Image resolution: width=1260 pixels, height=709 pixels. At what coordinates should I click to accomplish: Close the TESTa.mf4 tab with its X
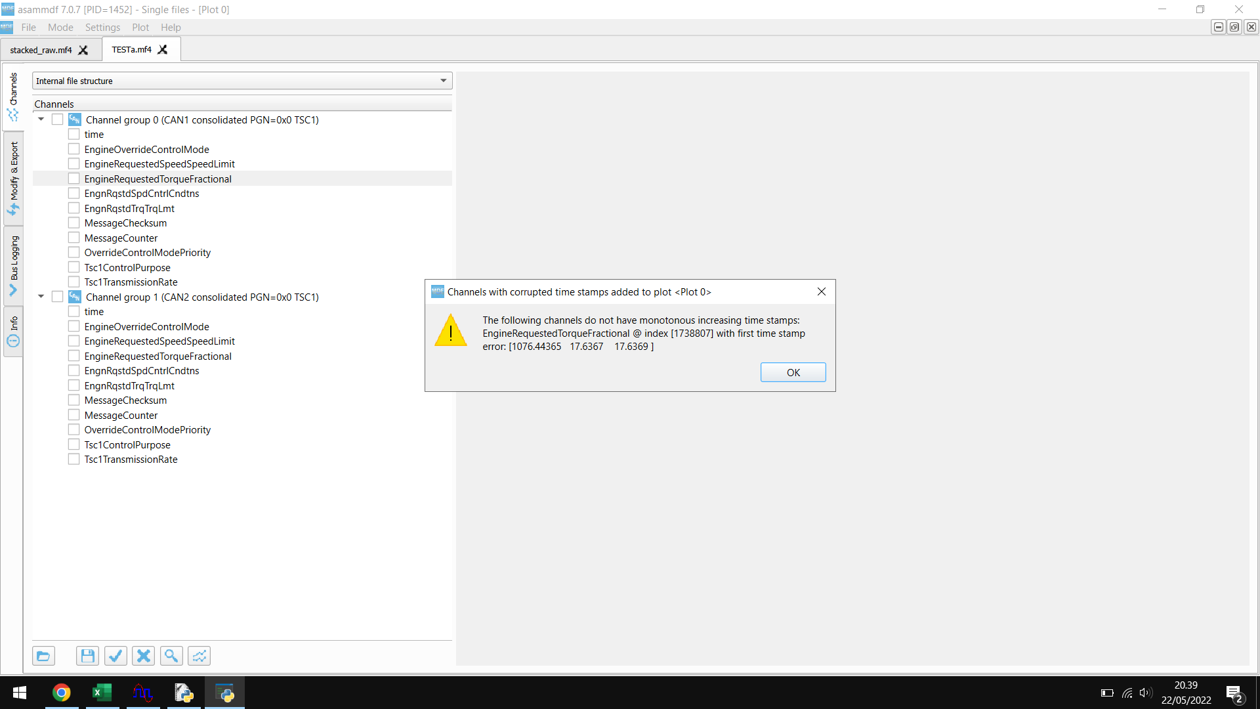coord(163,50)
